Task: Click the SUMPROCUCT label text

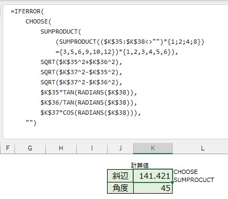Action: point(194,180)
